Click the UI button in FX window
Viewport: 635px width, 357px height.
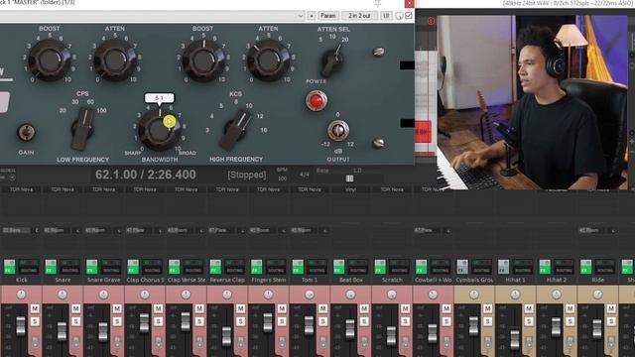(x=386, y=16)
